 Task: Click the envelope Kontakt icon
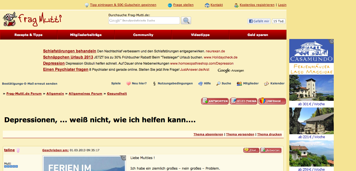(x=207, y=5)
